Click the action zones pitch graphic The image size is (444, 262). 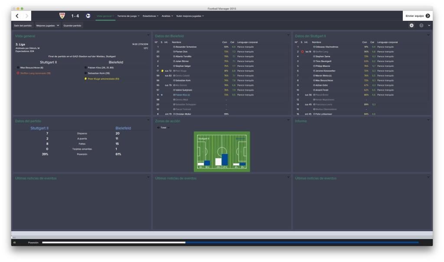(x=222, y=151)
